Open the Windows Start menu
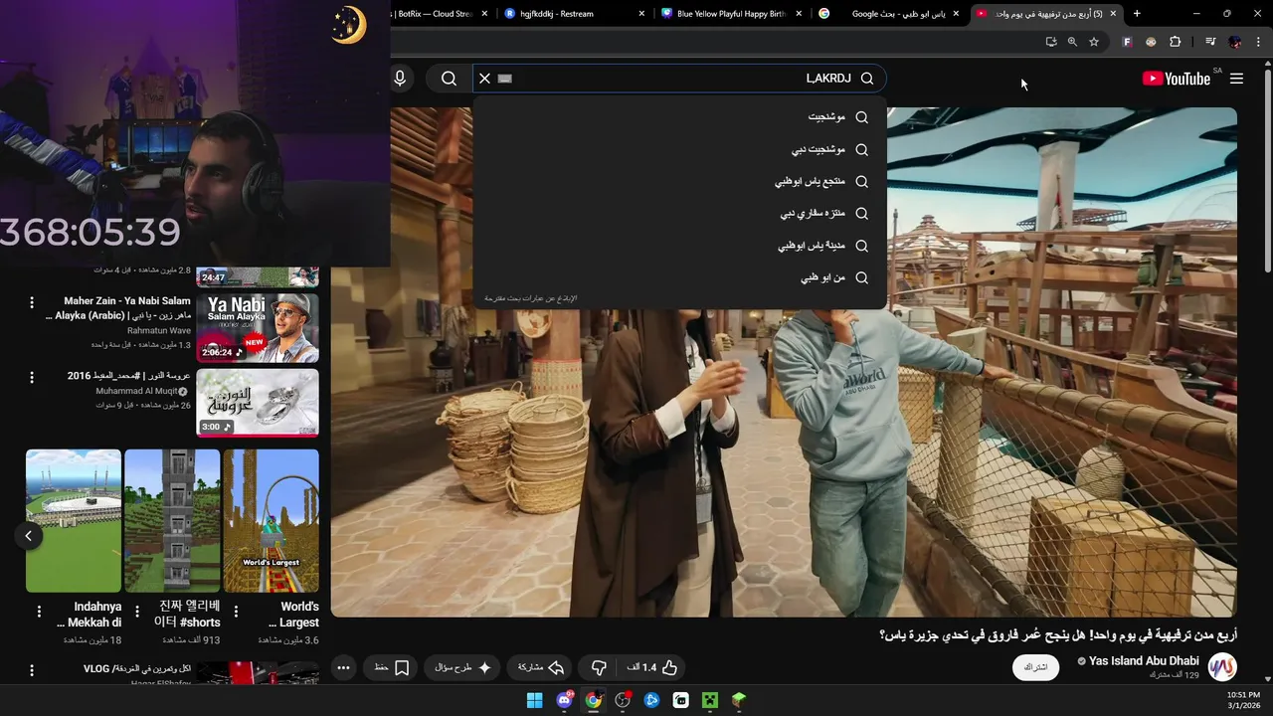The width and height of the screenshot is (1273, 716). 535,700
